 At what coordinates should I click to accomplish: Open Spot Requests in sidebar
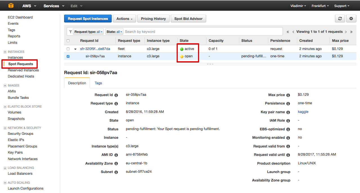point(21,64)
